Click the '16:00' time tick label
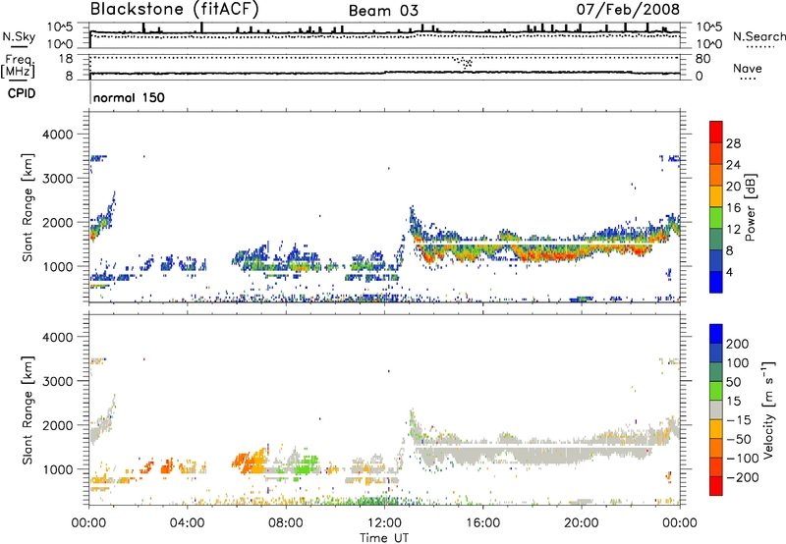The height and width of the screenshot is (544, 786). pos(482,523)
